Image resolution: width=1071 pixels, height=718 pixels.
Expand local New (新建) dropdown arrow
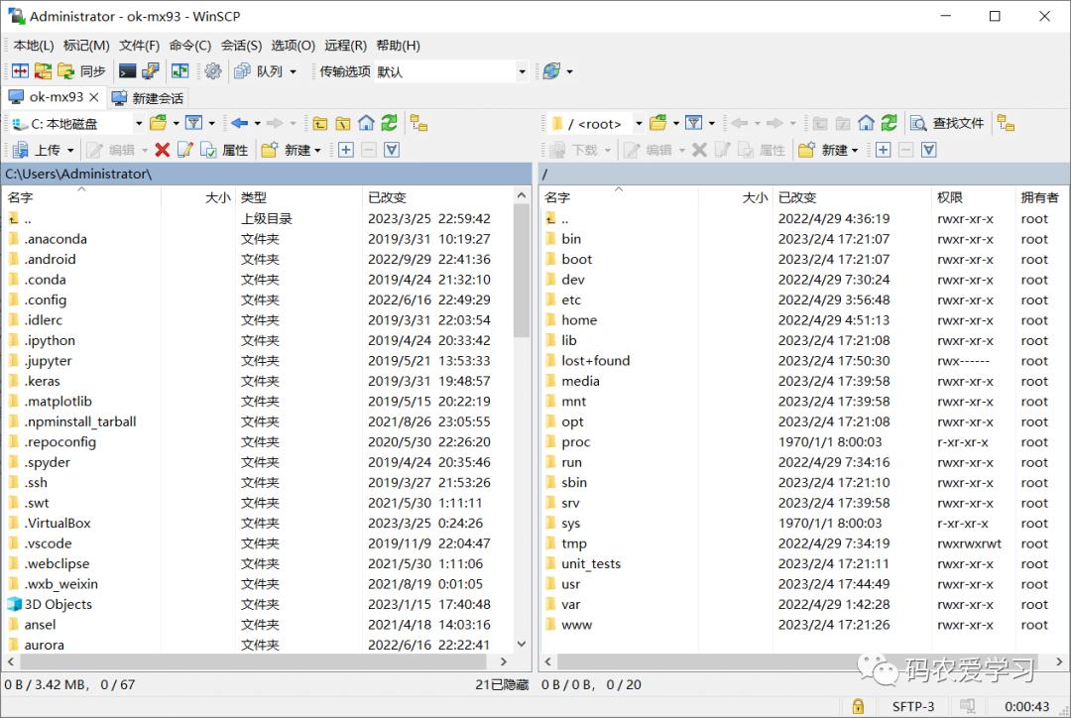pos(317,150)
